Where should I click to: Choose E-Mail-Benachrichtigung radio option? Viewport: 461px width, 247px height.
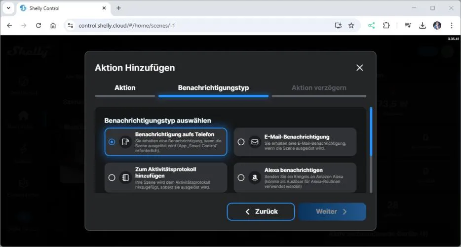(x=241, y=142)
